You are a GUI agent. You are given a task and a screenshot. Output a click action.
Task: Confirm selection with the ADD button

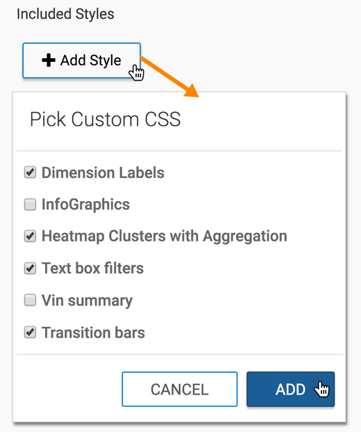pyautogui.click(x=290, y=389)
